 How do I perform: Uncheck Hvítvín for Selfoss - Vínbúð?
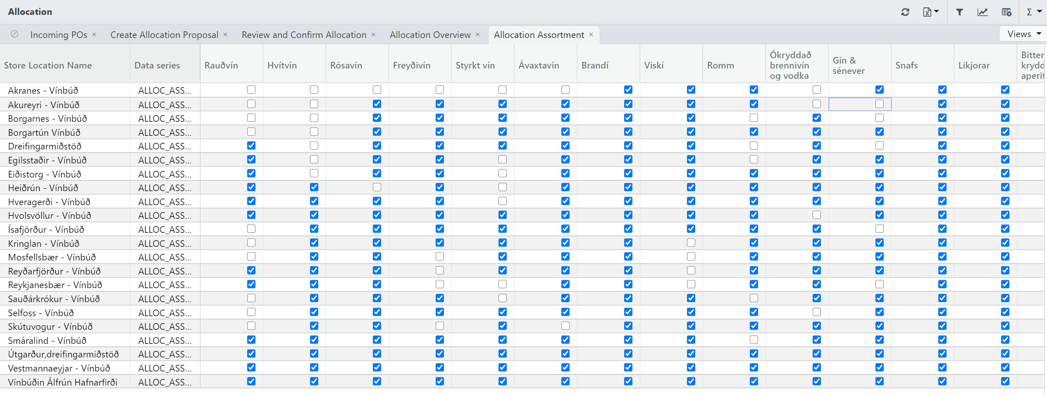(x=314, y=312)
